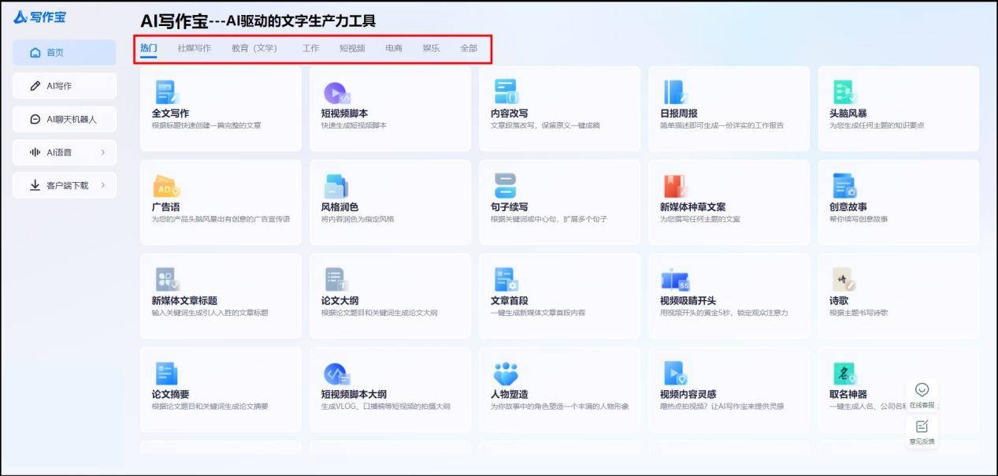Expand the AI语音 sidebar section
The width and height of the screenshot is (998, 476).
click(65, 152)
